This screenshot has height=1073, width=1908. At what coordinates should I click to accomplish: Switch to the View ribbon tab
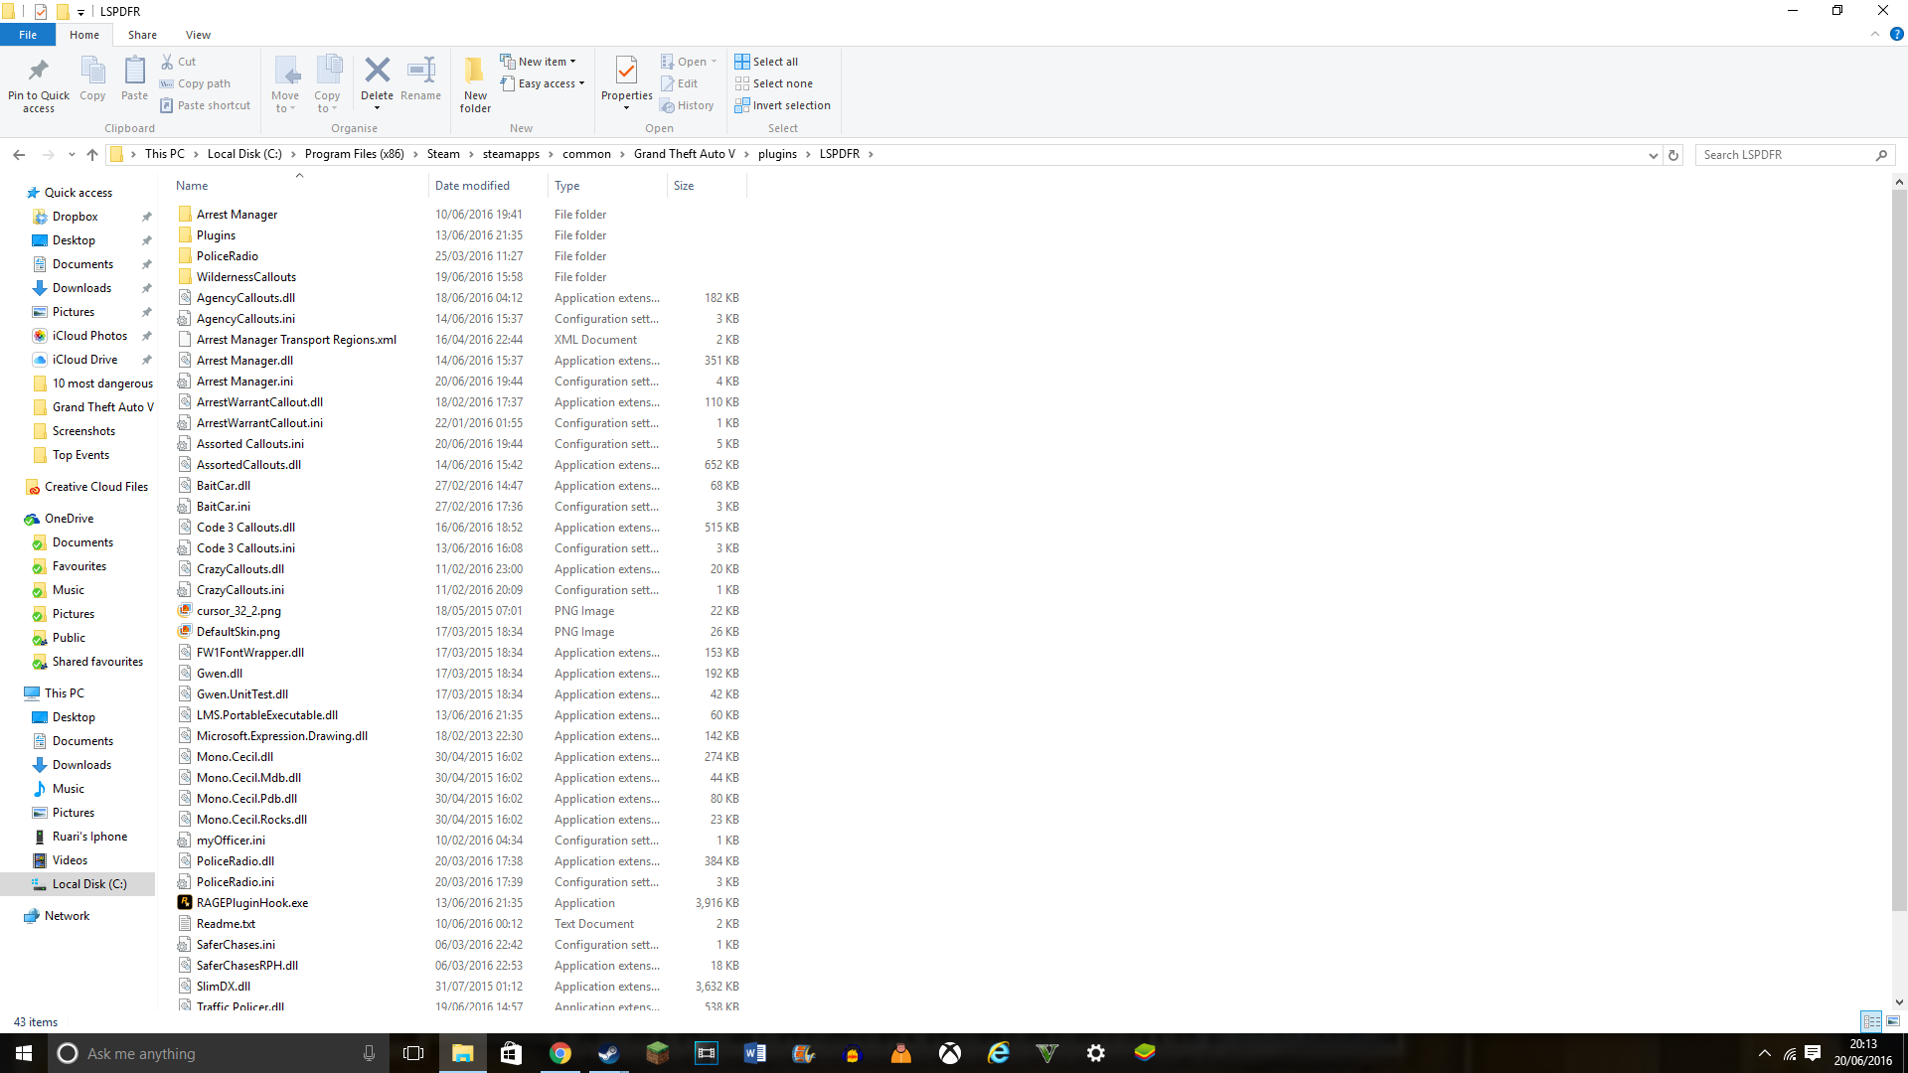click(198, 35)
